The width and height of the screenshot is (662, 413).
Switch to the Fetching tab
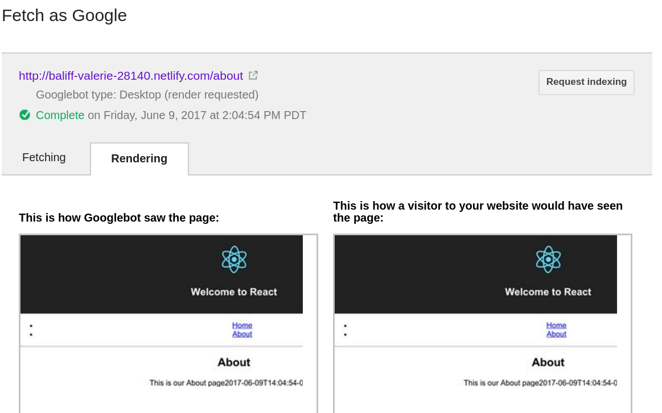click(44, 158)
